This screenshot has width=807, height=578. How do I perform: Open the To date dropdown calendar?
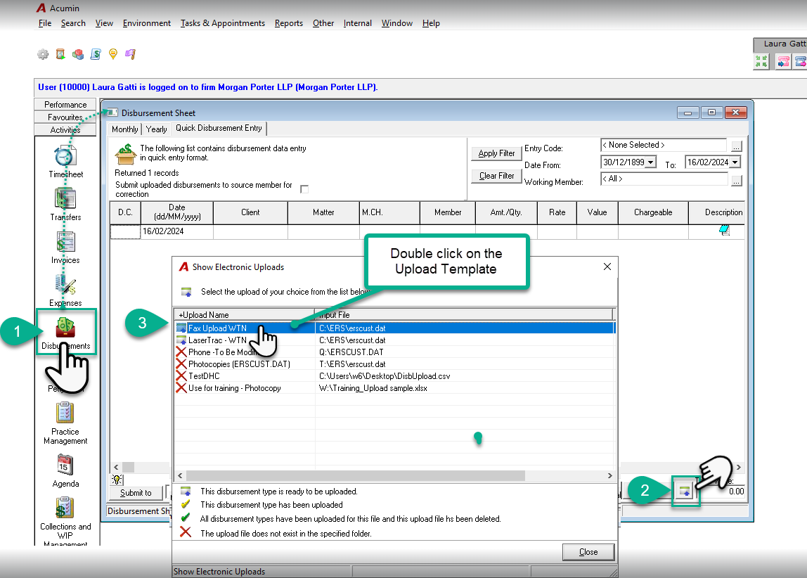[735, 162]
